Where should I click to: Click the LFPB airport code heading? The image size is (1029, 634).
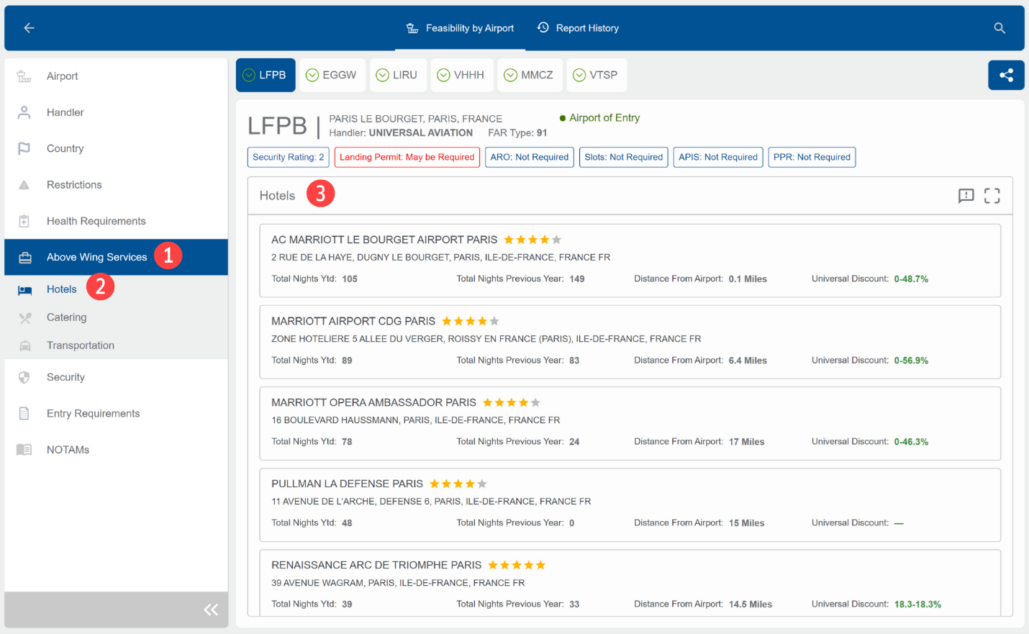point(278,126)
